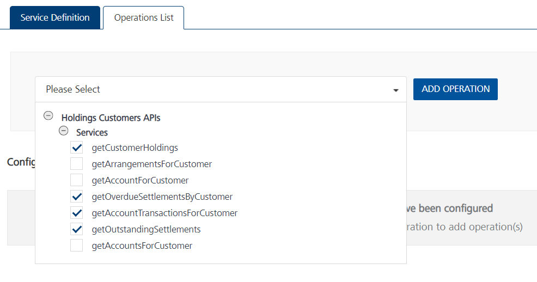
Task: Uncheck the getCustomerHoldings checkbox
Action: [77, 148]
